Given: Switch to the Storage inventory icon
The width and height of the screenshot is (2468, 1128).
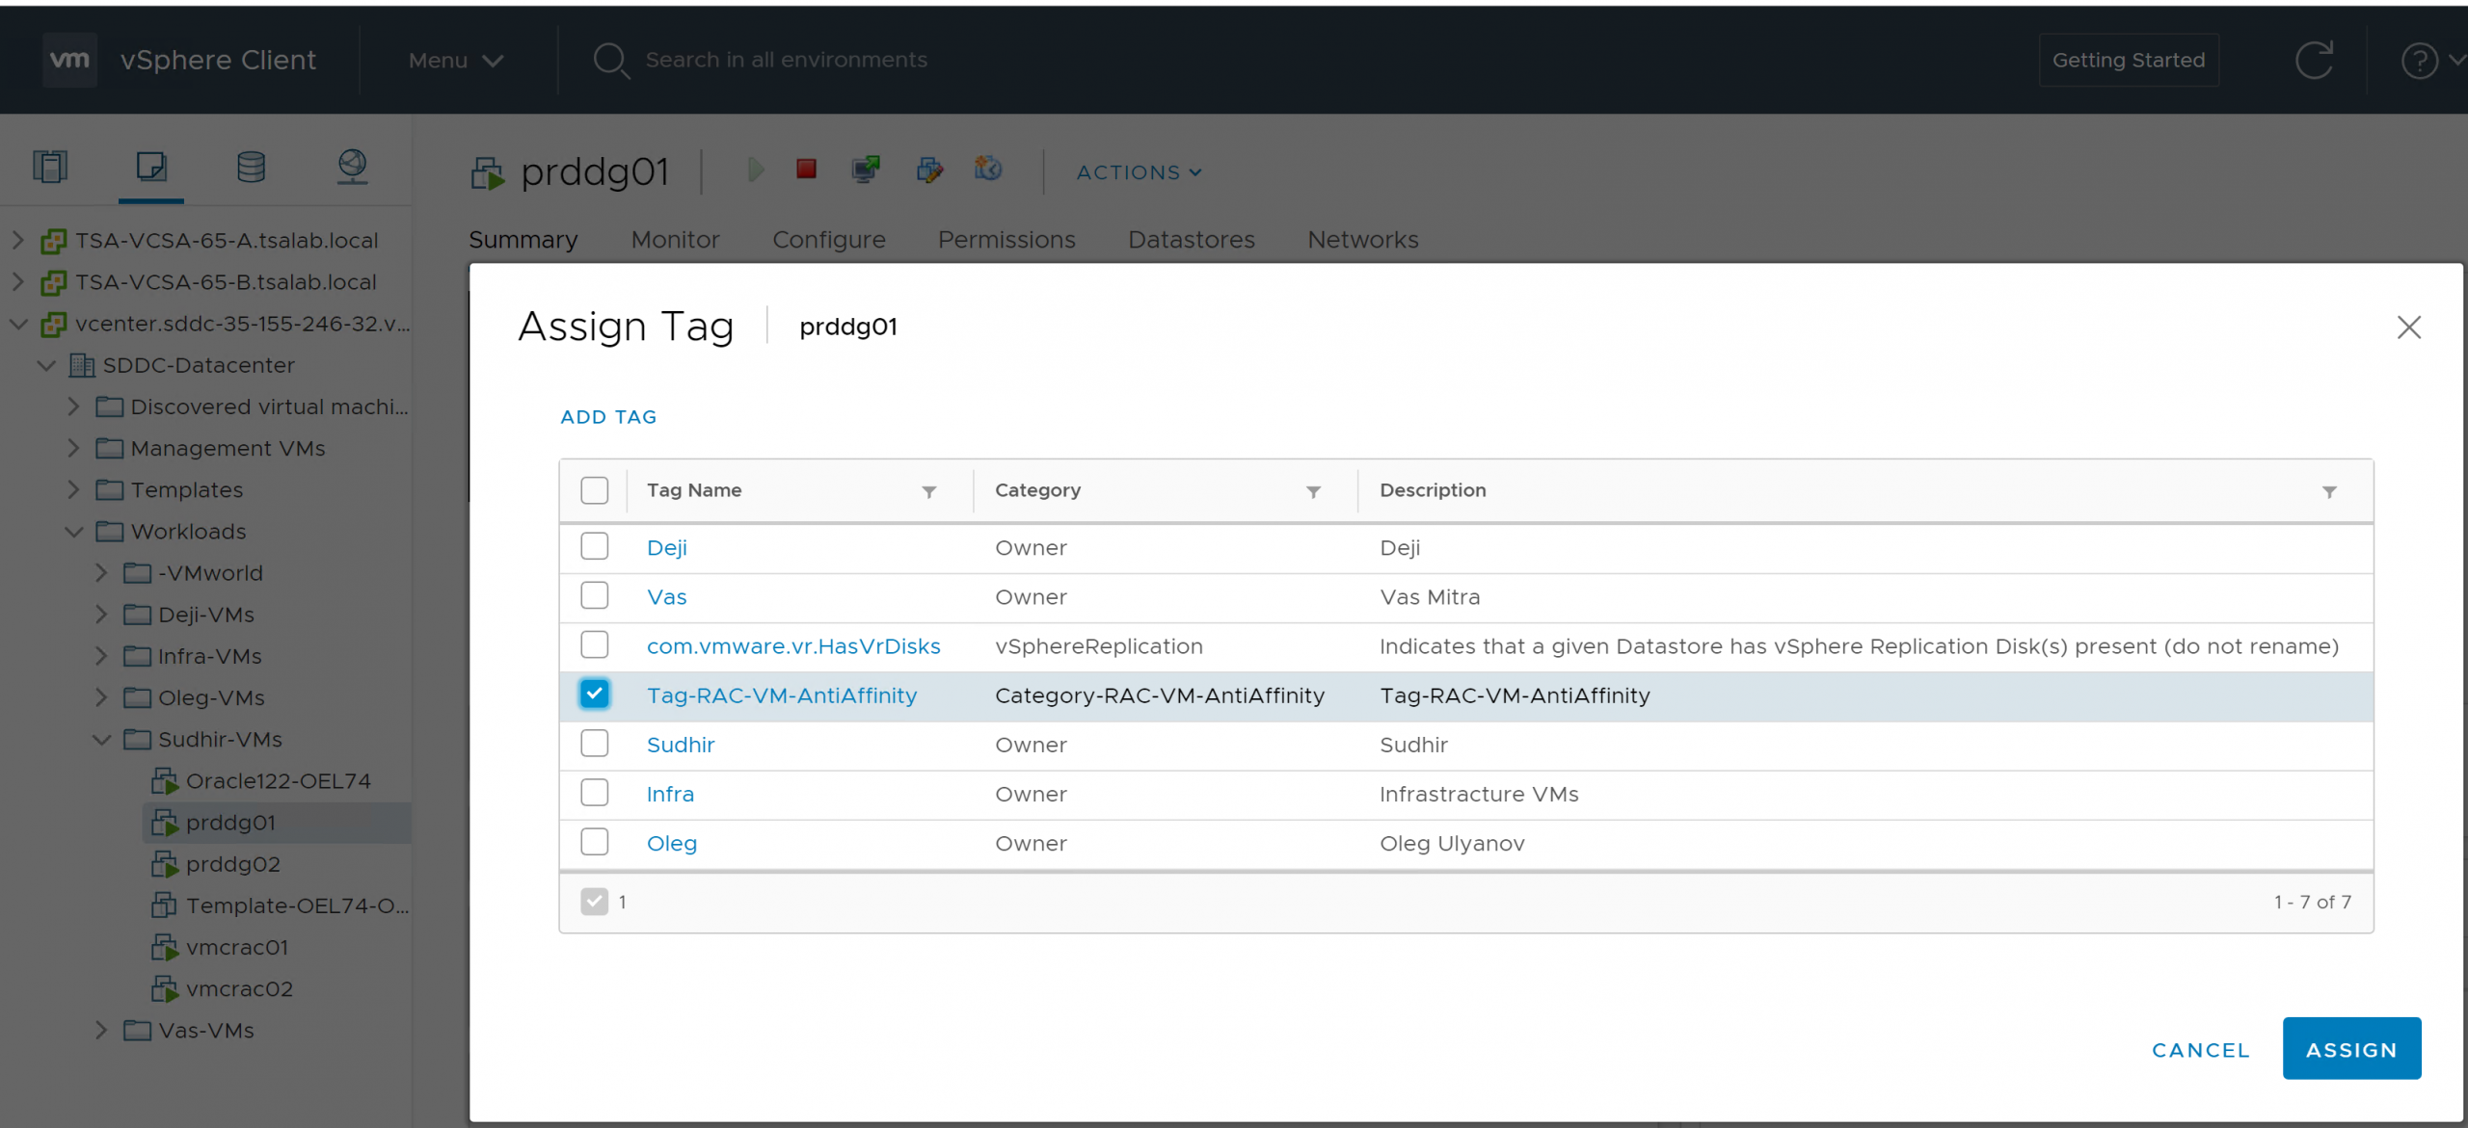Looking at the screenshot, I should pyautogui.click(x=251, y=167).
